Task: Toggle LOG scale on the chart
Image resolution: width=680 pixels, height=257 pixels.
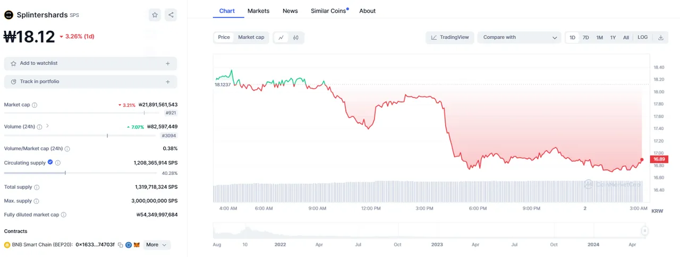Action: [643, 37]
